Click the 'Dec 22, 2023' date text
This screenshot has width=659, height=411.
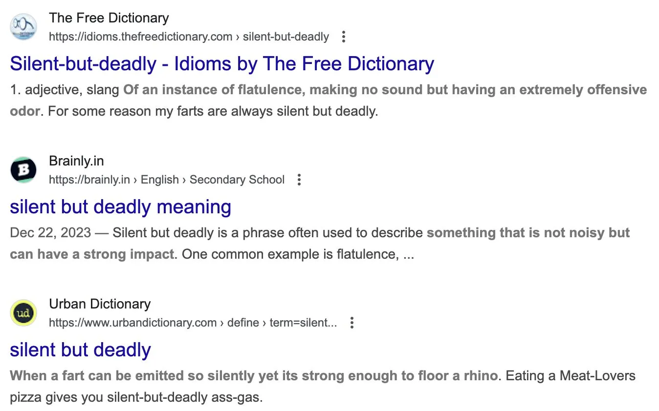coord(50,232)
